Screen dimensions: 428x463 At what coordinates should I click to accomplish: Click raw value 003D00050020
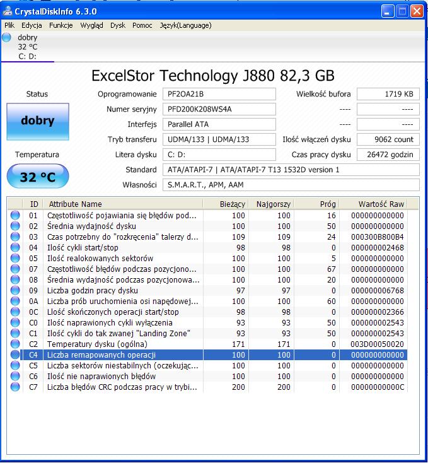coord(378,344)
